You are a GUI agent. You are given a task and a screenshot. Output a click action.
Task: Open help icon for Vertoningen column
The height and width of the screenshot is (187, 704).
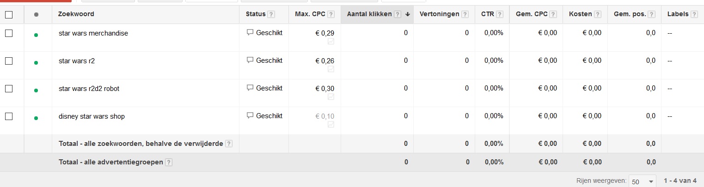(465, 14)
